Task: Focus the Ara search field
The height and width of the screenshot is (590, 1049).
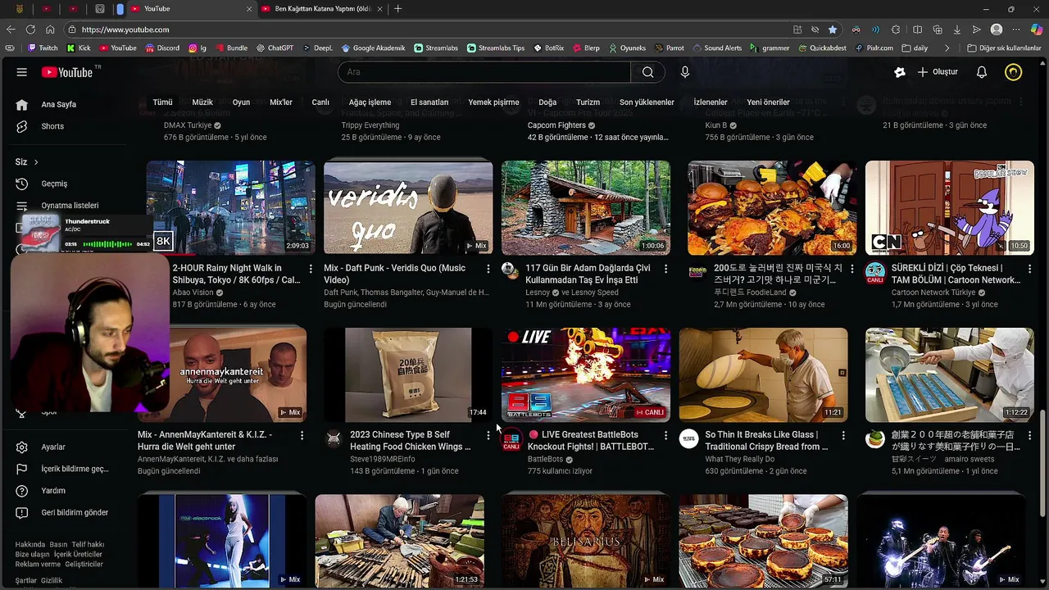Action: click(484, 72)
